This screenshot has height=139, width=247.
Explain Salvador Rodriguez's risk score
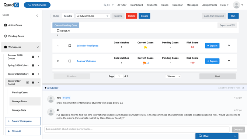coord(212,46)
